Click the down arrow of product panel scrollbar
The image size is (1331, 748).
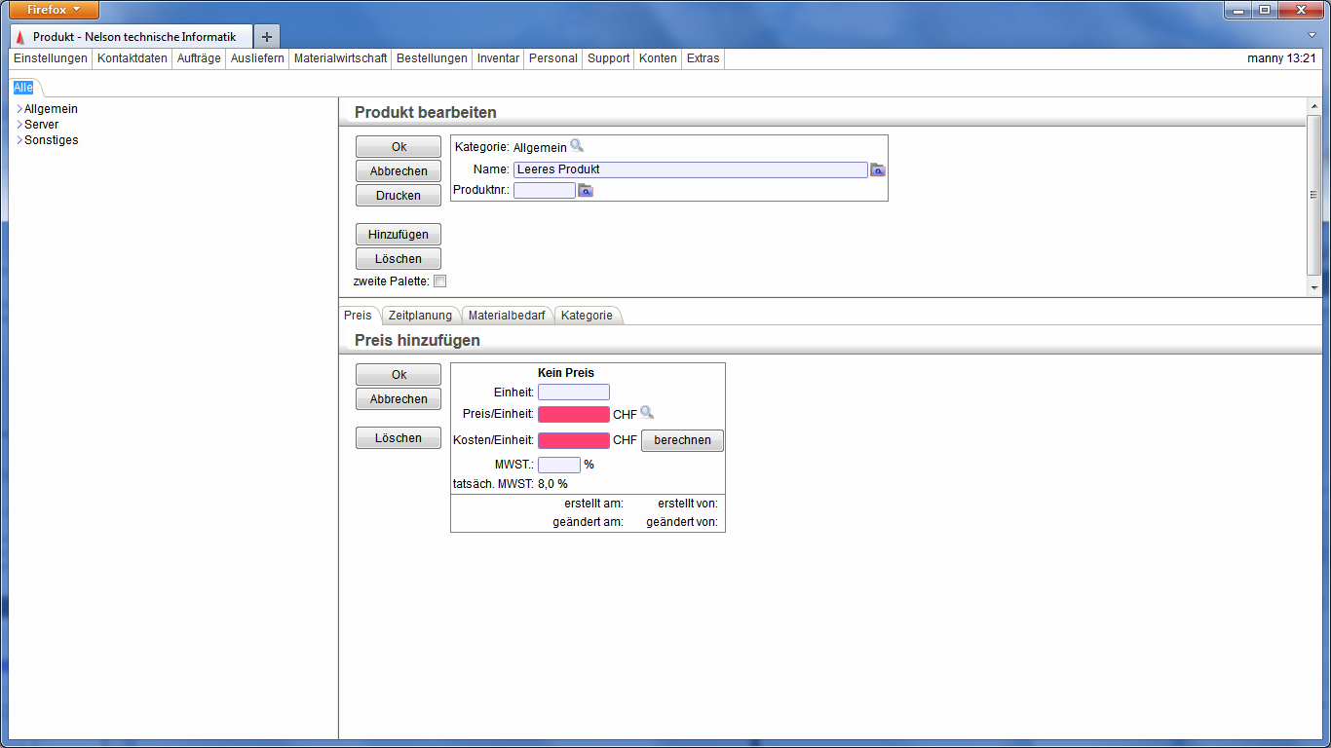coord(1313,288)
